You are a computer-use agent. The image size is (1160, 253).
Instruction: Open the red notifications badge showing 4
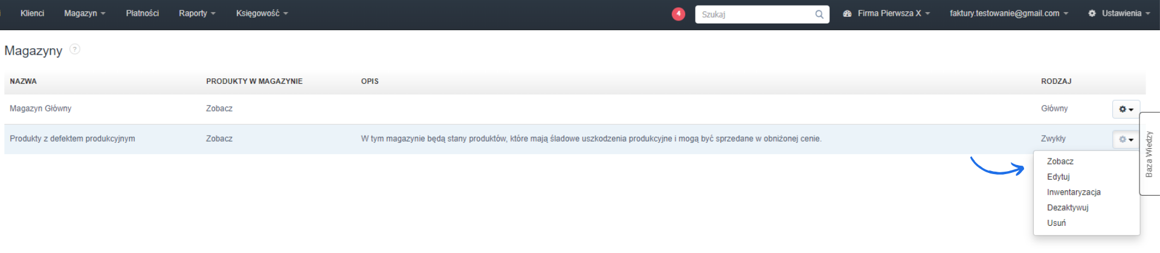678,14
